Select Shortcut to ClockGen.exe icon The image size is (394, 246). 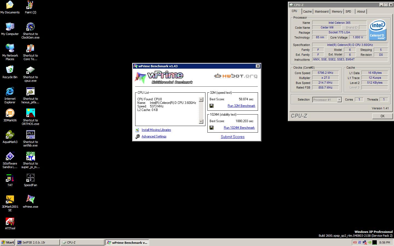tap(30, 30)
